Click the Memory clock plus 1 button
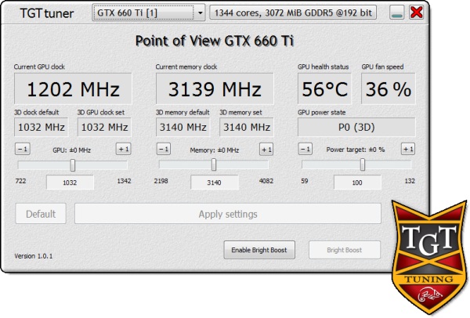This screenshot has height=318, width=470. pos(266,150)
